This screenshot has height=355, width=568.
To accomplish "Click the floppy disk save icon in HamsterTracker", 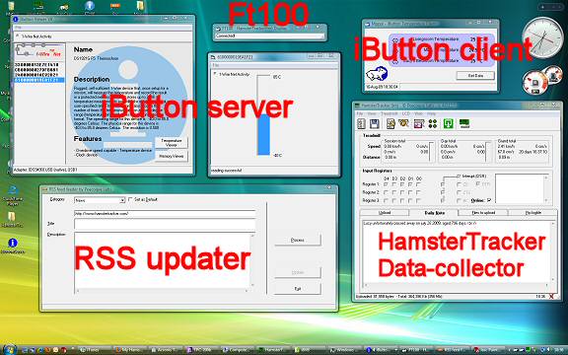I will 374,124.
